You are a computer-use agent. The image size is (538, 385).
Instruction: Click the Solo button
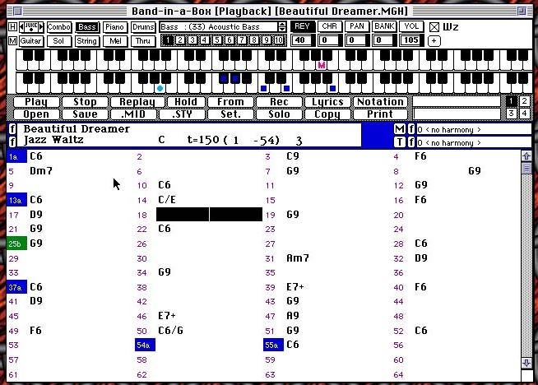tap(279, 114)
